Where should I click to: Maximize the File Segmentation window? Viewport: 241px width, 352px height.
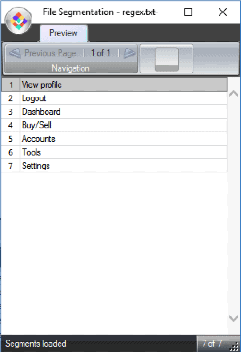coord(188,12)
